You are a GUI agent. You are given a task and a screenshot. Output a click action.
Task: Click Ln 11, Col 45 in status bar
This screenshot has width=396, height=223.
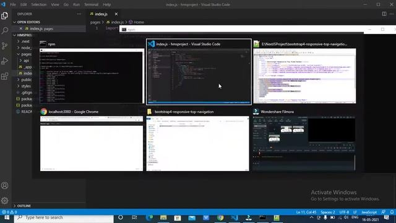[x=306, y=212]
